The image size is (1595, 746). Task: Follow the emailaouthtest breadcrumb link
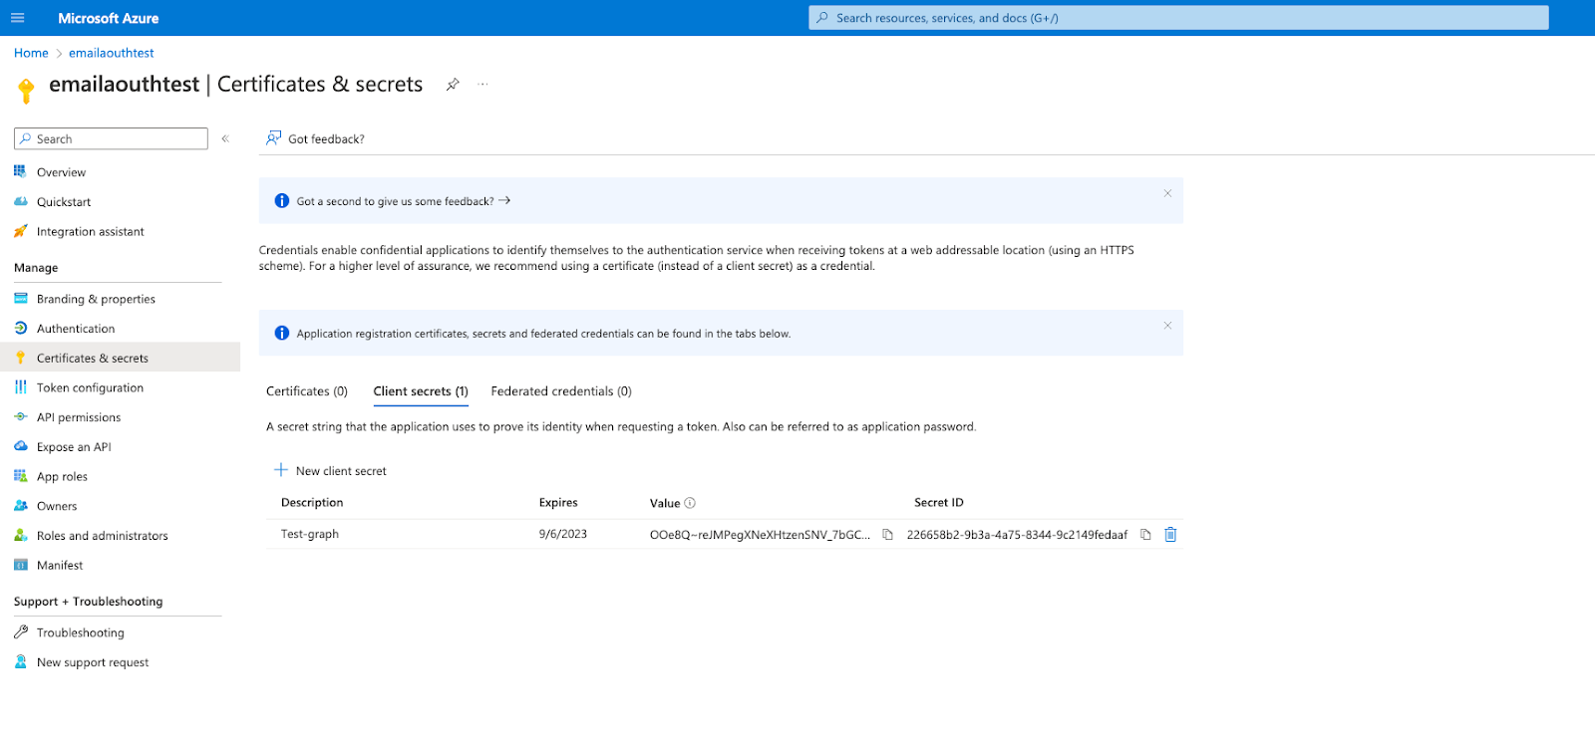pos(112,53)
